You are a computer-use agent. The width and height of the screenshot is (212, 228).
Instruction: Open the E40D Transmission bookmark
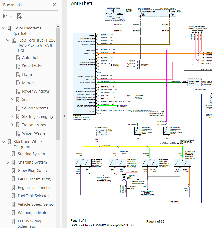[x=34, y=179]
